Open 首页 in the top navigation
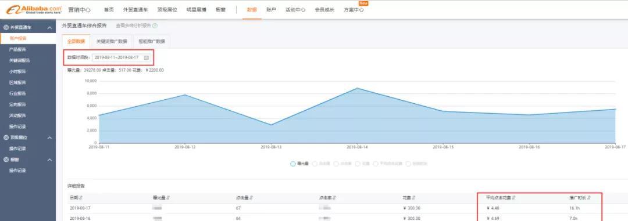The width and height of the screenshot is (628, 221). pos(109,10)
